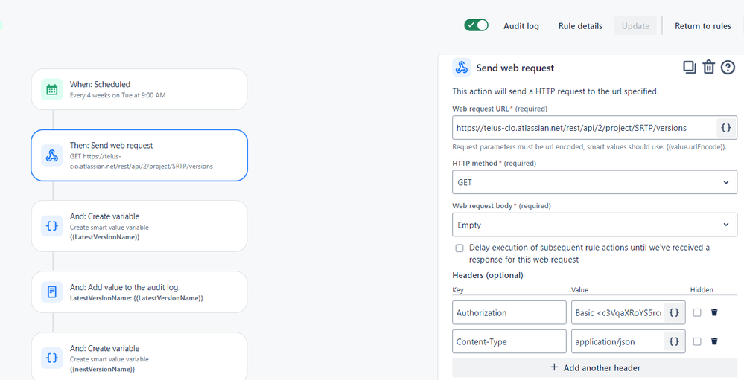Delete the Content-Type header row
Screen dimensions: 744x380
(714, 341)
